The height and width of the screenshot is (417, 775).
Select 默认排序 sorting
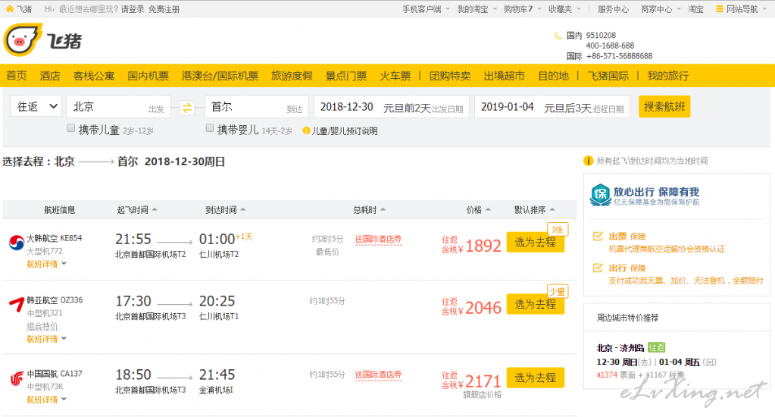coord(534,210)
